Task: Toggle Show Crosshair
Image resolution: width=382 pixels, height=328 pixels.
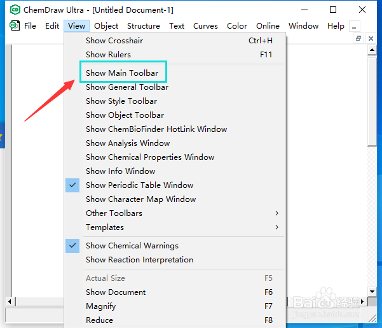Action: tap(175, 41)
